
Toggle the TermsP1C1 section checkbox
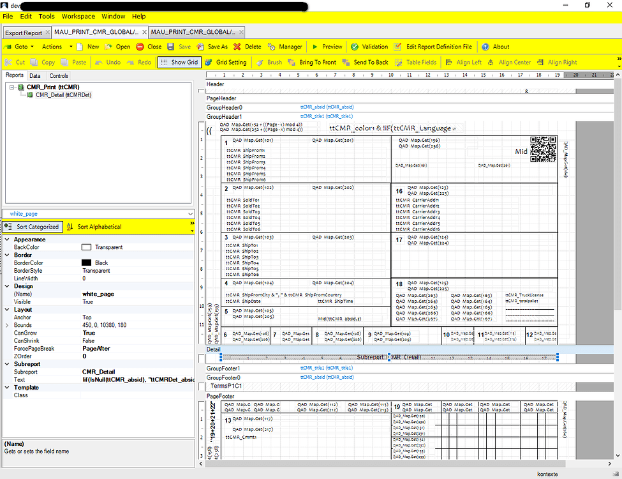[x=202, y=386]
